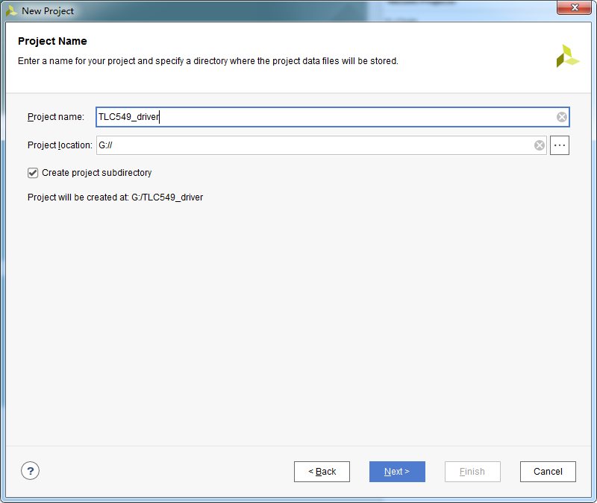
Task: Click the bold Project Name heading
Action: coord(52,42)
